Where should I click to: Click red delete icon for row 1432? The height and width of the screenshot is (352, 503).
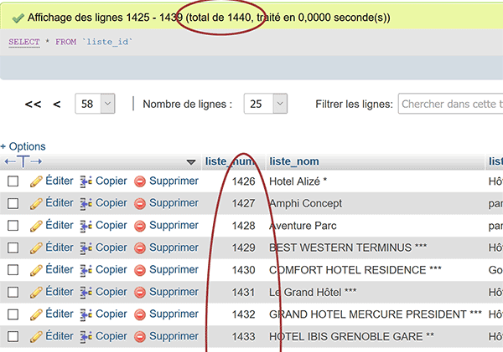[140, 314]
